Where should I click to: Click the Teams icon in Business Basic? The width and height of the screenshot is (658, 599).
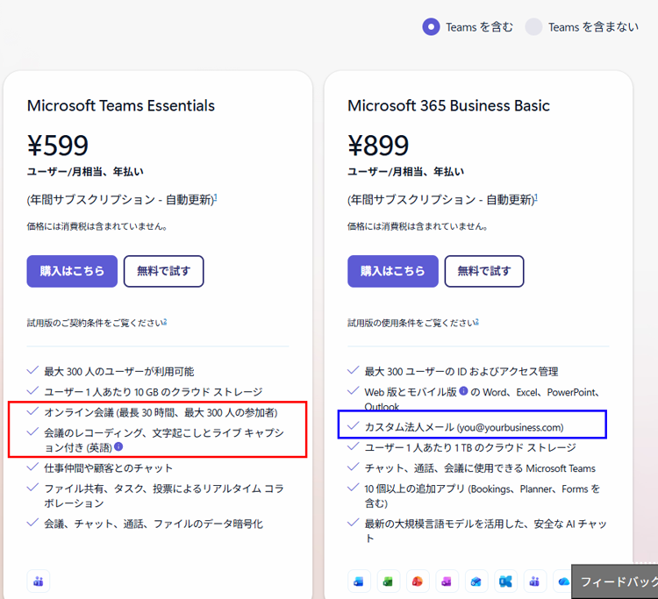click(534, 581)
